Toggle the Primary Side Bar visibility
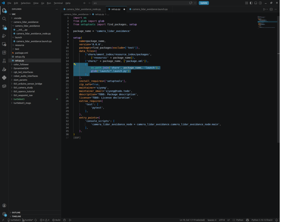This screenshot has width=292, height=222. [251, 3]
